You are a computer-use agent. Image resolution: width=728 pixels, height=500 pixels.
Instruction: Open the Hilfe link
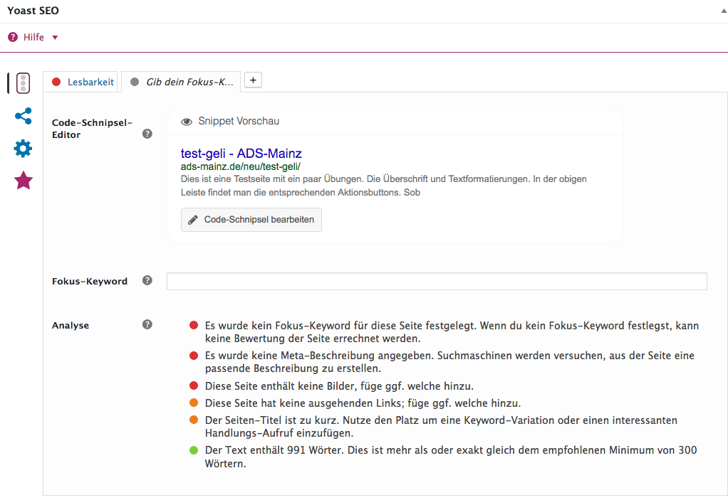34,37
